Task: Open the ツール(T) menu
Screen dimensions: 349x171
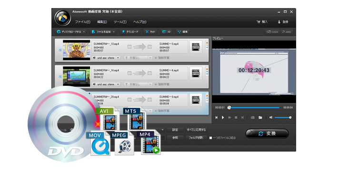Action: click(120, 22)
